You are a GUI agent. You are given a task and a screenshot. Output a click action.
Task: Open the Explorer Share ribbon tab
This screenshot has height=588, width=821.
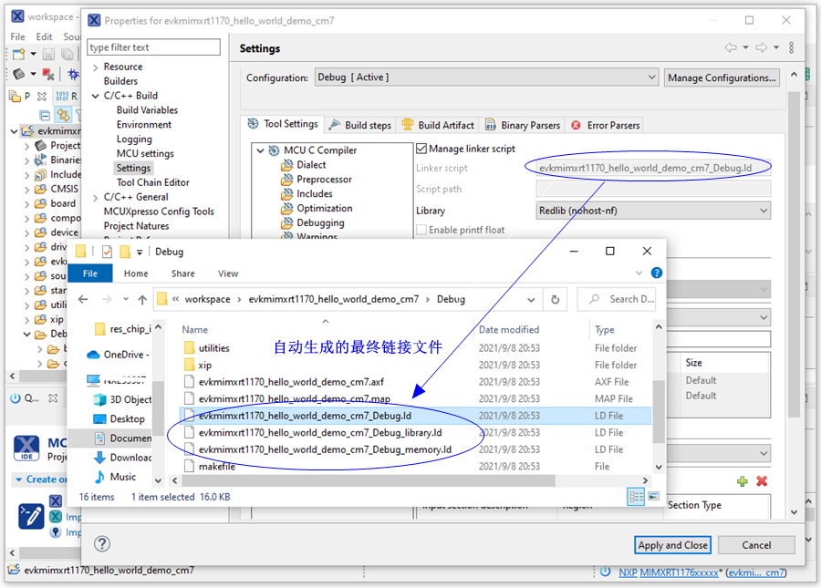coord(182,273)
